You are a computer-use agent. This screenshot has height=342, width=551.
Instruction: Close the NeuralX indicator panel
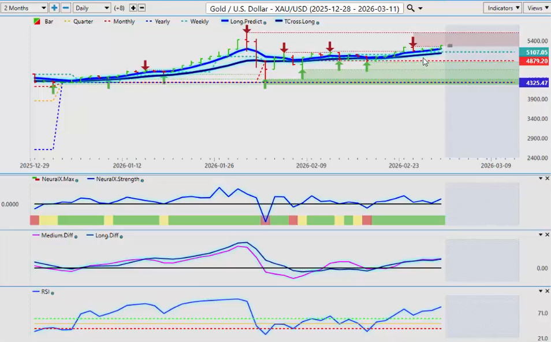click(x=547, y=179)
